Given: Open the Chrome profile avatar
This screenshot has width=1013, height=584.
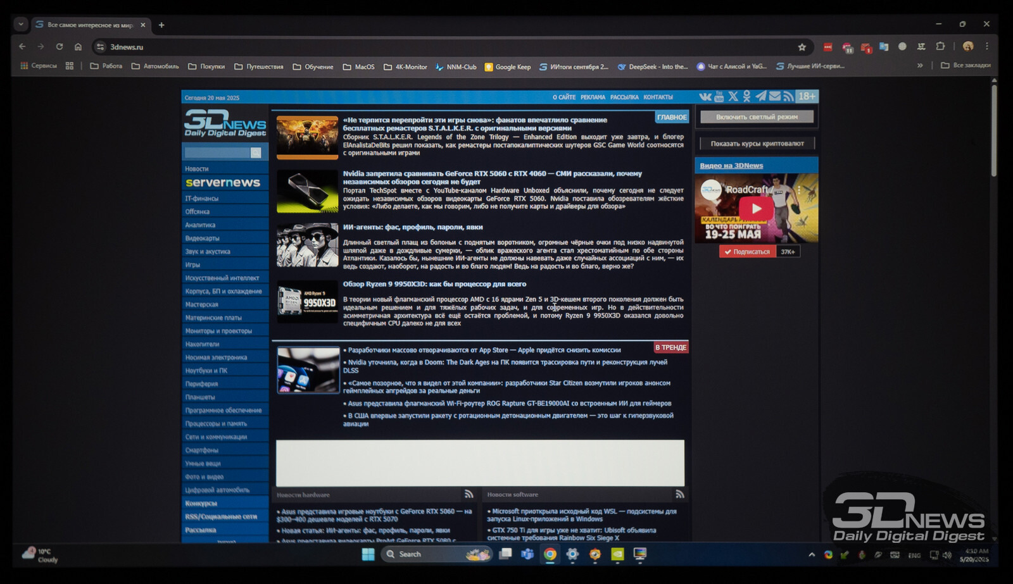Looking at the screenshot, I should (968, 46).
